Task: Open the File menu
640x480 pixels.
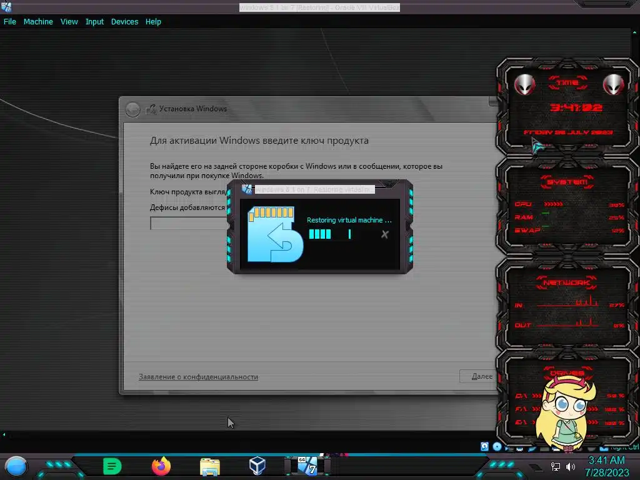Action: (10, 22)
